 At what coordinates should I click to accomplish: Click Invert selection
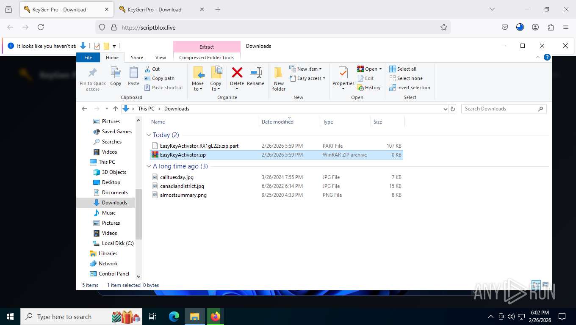[x=410, y=88]
